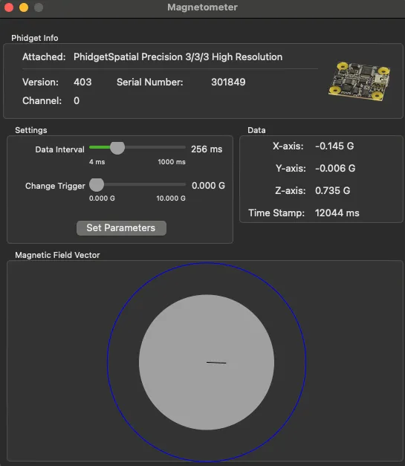
Task: Click the Data Interval slider handle
Action: click(117, 147)
